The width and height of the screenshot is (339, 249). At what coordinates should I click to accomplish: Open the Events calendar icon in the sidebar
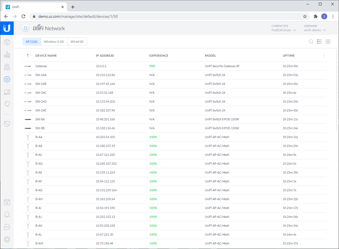7,202
